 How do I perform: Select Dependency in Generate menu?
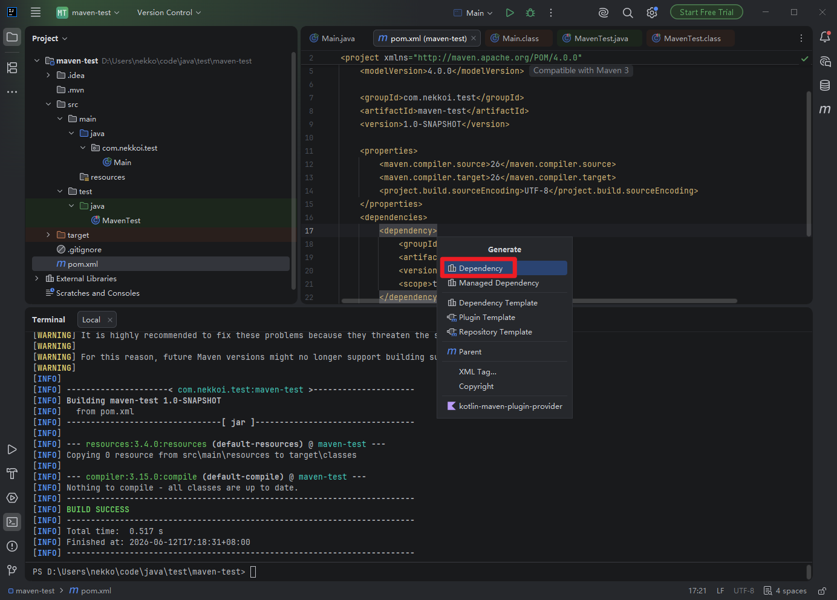(x=504, y=268)
